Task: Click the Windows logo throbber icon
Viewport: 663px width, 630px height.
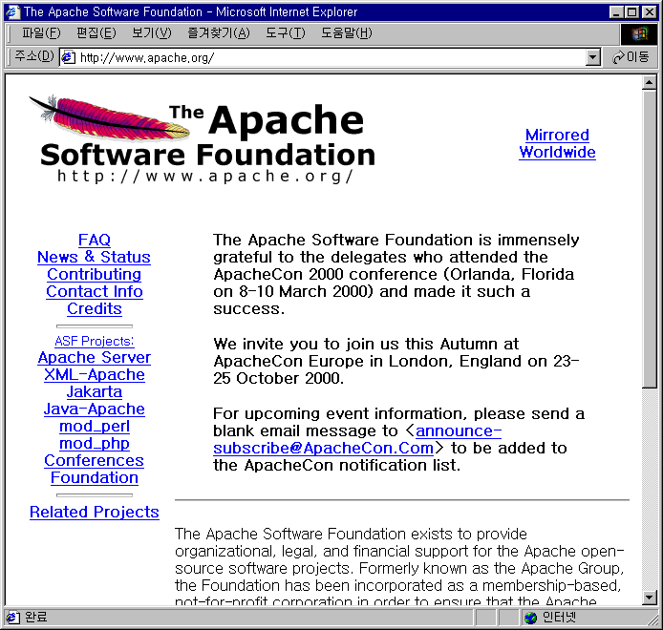Action: point(639,33)
